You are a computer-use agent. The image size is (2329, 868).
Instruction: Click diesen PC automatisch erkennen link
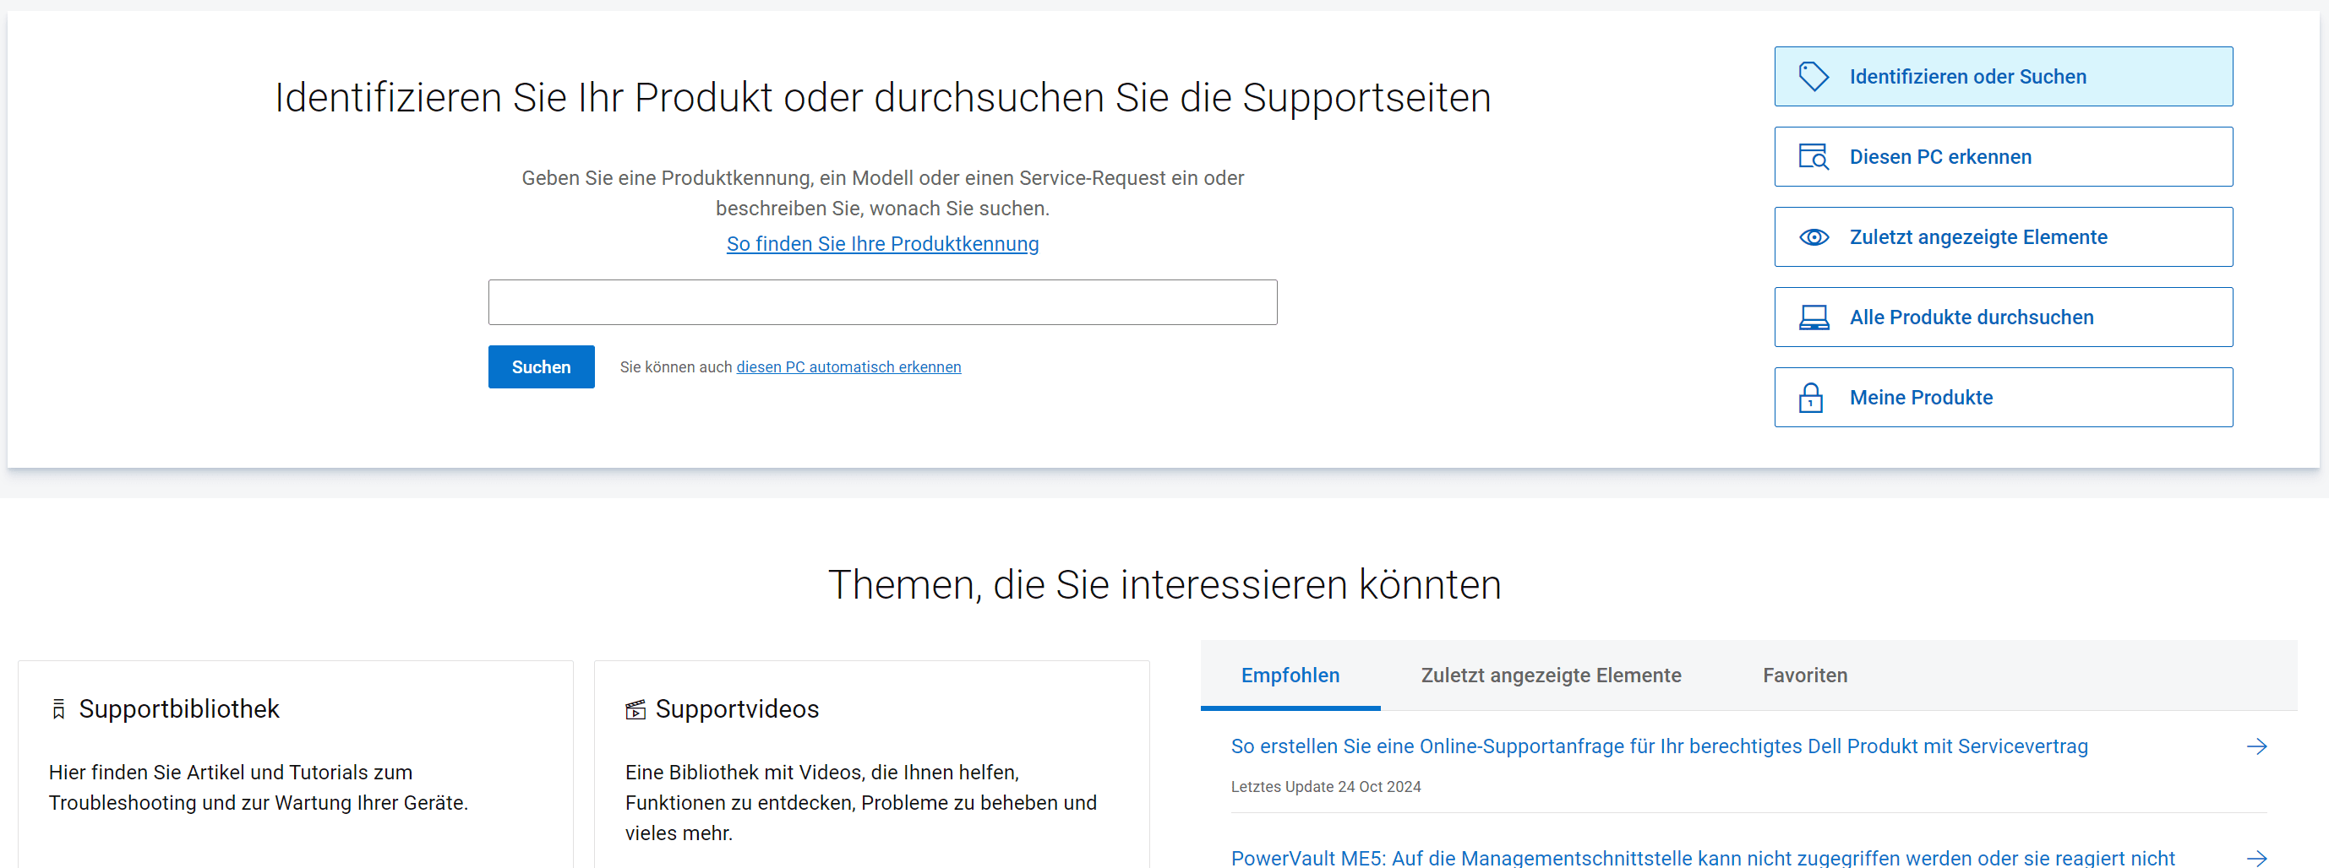(x=848, y=367)
